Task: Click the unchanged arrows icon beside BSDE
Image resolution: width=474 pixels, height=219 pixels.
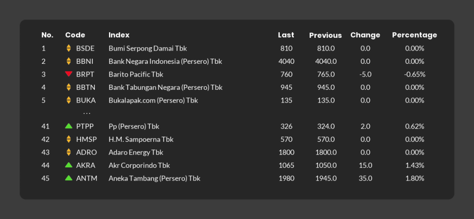Action: pos(69,48)
